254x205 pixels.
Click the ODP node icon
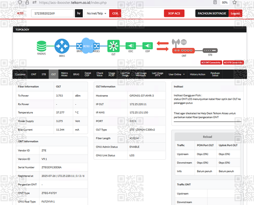(147, 46)
